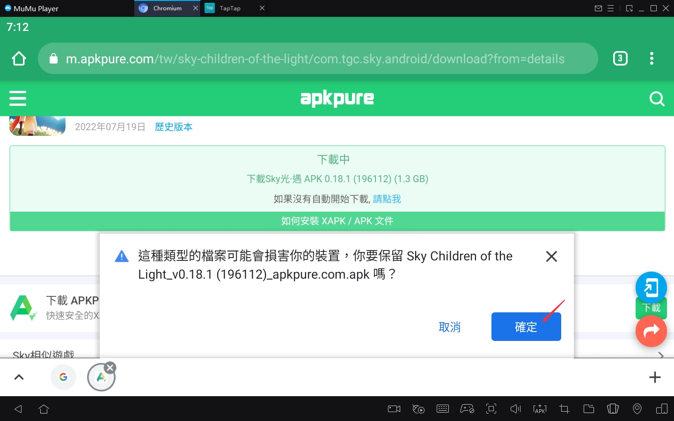Dismiss the file warning dialog with X
The height and width of the screenshot is (421, 674).
click(x=551, y=256)
